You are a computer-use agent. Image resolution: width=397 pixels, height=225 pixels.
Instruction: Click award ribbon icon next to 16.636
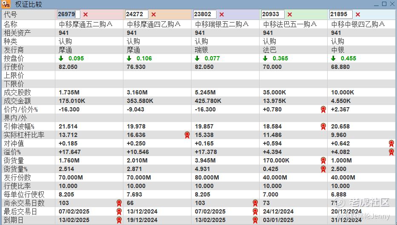tap(187, 135)
